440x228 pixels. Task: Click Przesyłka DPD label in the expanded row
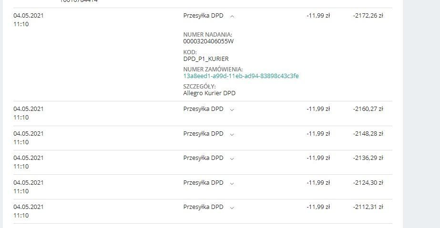coord(203,16)
